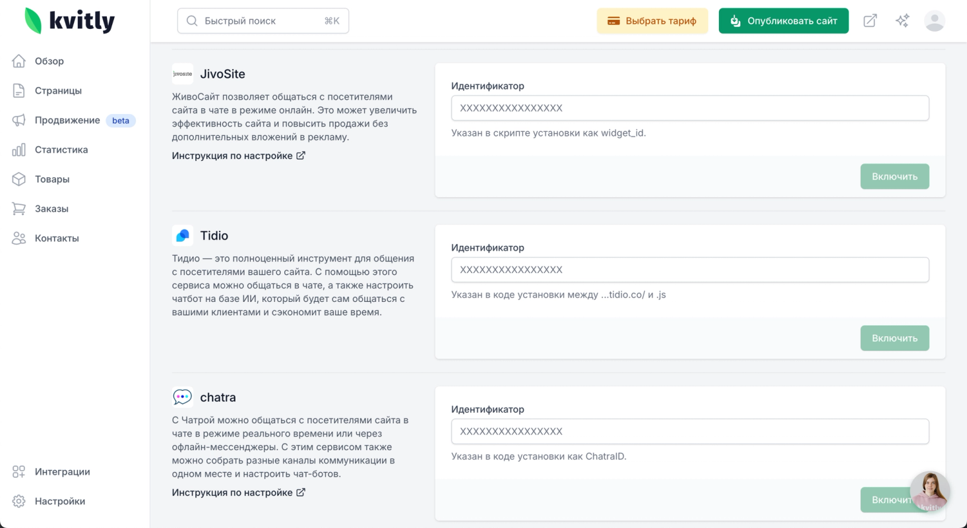Click the Выбрать тариф button
The width and height of the screenshot is (967, 528).
[x=652, y=21]
